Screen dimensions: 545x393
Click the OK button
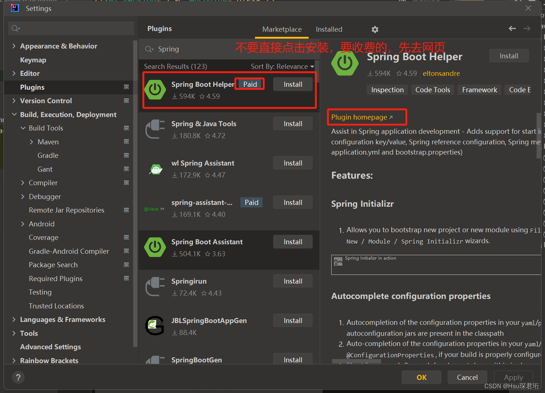(421, 377)
